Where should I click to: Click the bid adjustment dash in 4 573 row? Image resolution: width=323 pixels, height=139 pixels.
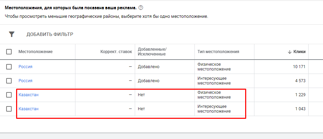click(130, 81)
